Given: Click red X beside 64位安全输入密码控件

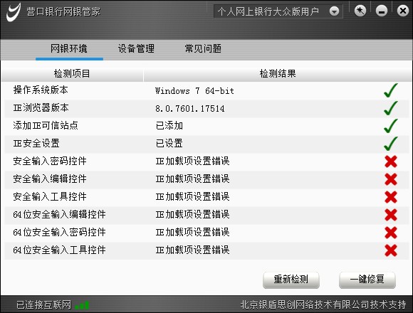Looking at the screenshot, I should (x=391, y=233).
